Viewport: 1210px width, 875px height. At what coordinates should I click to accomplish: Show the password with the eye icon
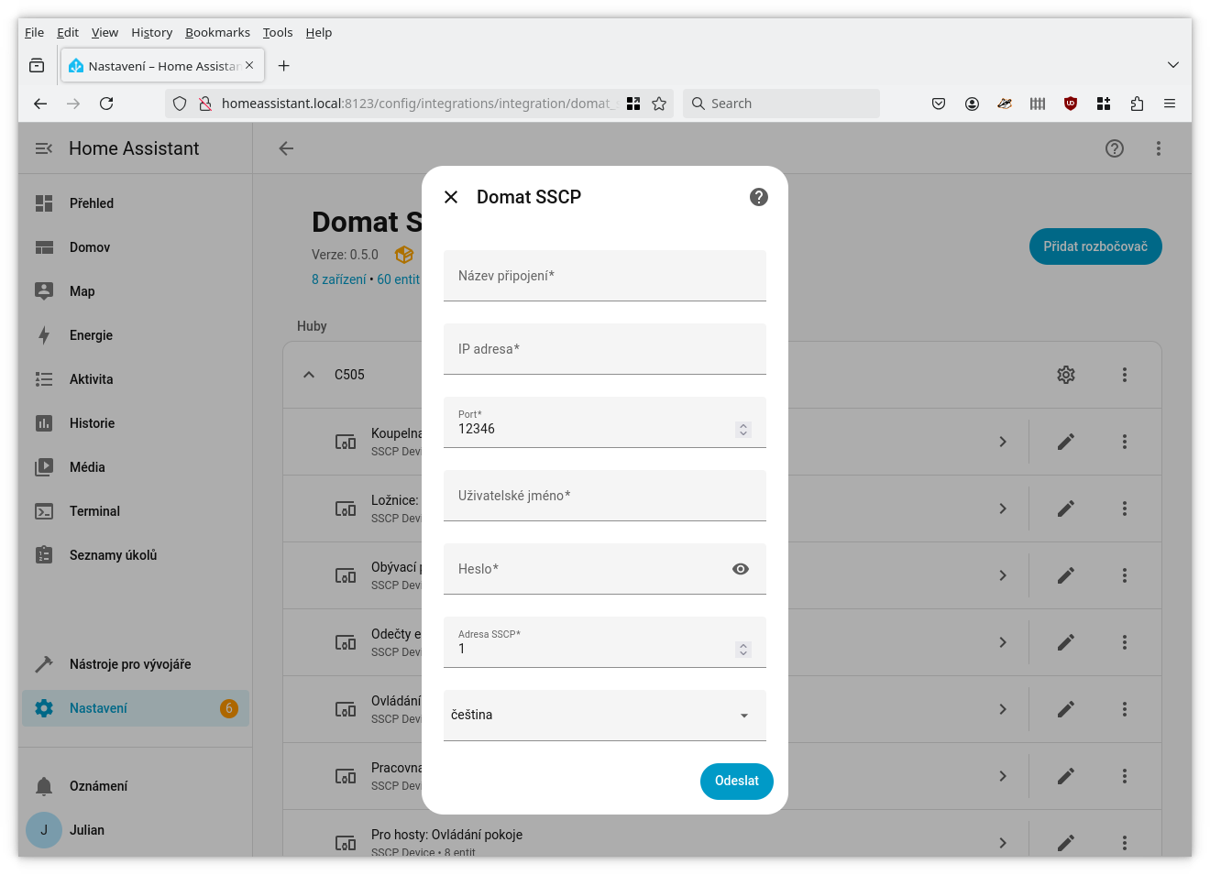pyautogui.click(x=741, y=569)
